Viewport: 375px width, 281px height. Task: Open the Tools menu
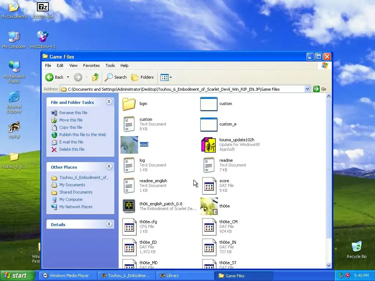(110, 65)
